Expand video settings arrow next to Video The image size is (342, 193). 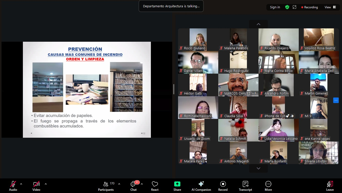[x=46, y=184]
